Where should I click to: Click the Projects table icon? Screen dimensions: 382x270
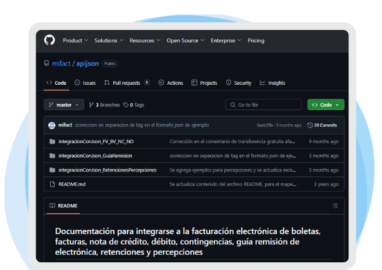(x=194, y=83)
